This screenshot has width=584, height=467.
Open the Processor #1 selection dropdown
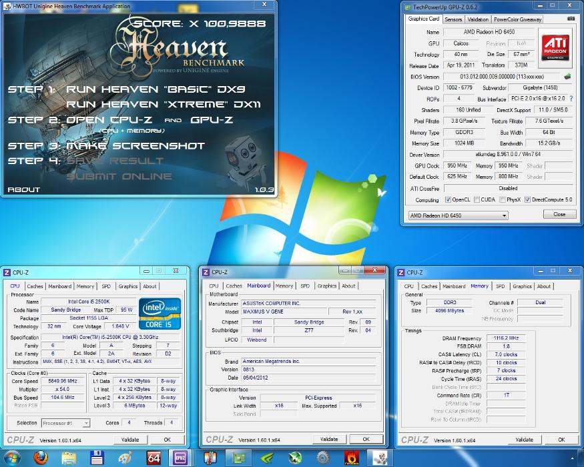tap(65, 423)
